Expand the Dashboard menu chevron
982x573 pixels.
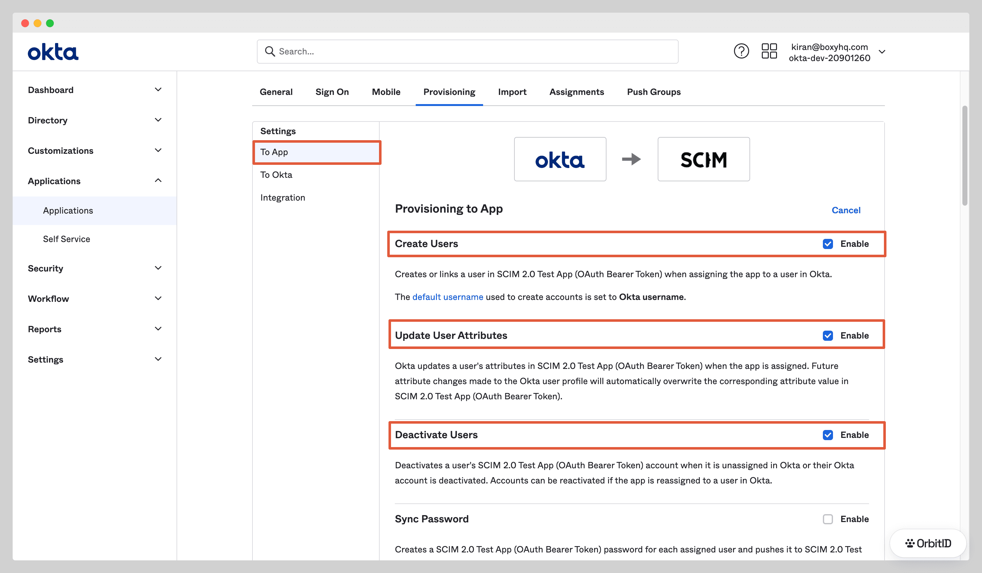(158, 90)
